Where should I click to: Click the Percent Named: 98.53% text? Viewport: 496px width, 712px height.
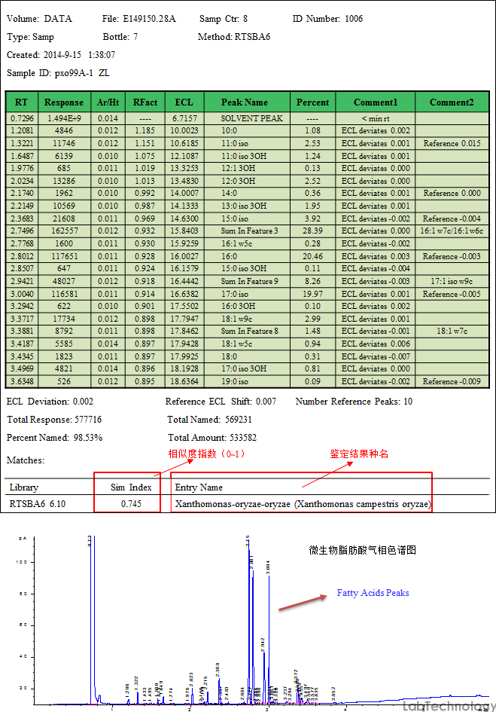(x=54, y=438)
